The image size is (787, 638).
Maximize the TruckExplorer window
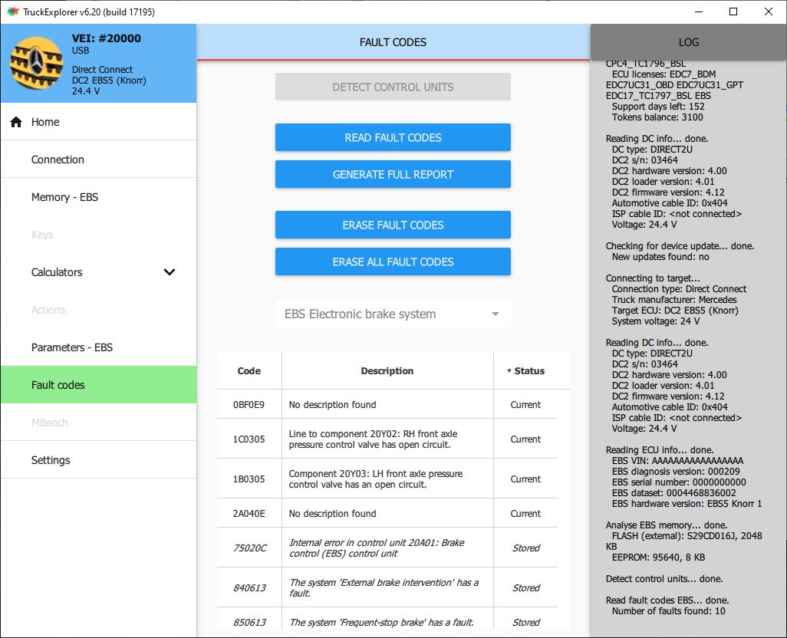pos(733,12)
